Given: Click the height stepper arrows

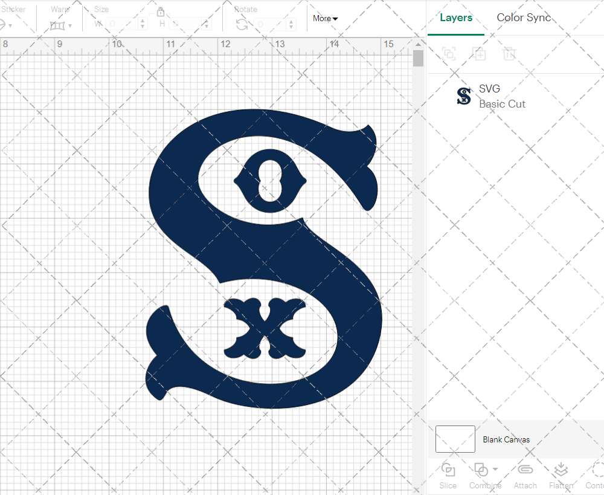Looking at the screenshot, I should tap(207, 24).
